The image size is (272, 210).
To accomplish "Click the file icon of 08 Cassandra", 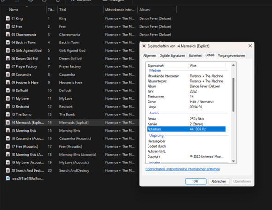I will point(8,74).
